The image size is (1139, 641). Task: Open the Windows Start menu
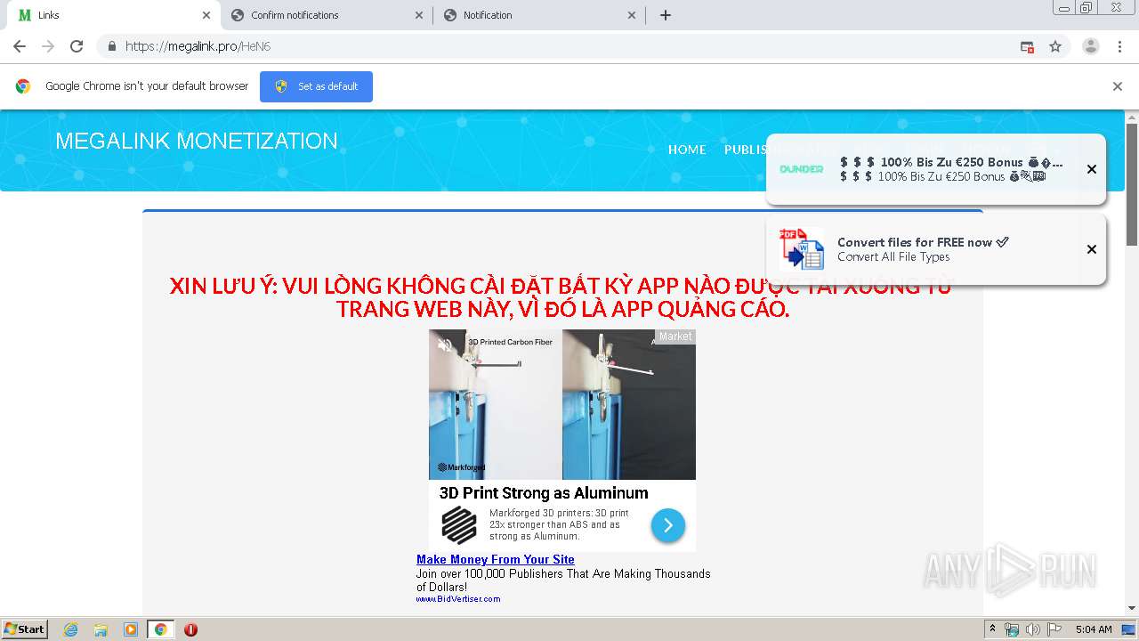(25, 629)
